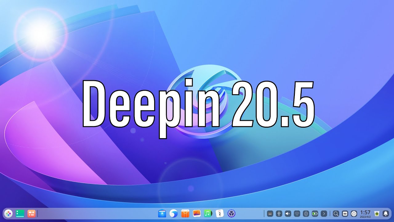Open the Calendar app
Screen dimensions: 394x222
[220, 213]
